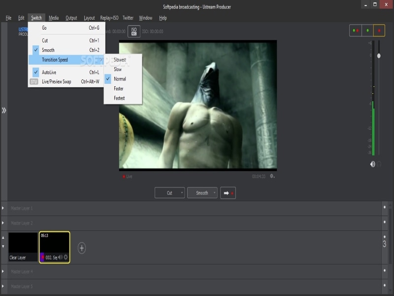Toggle Master Layer 5 visibility dot
The height and width of the screenshot is (296, 394).
(x=385, y=285)
